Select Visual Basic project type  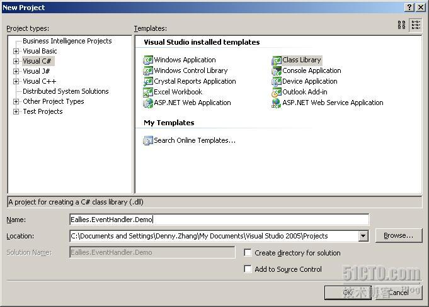[x=40, y=51]
